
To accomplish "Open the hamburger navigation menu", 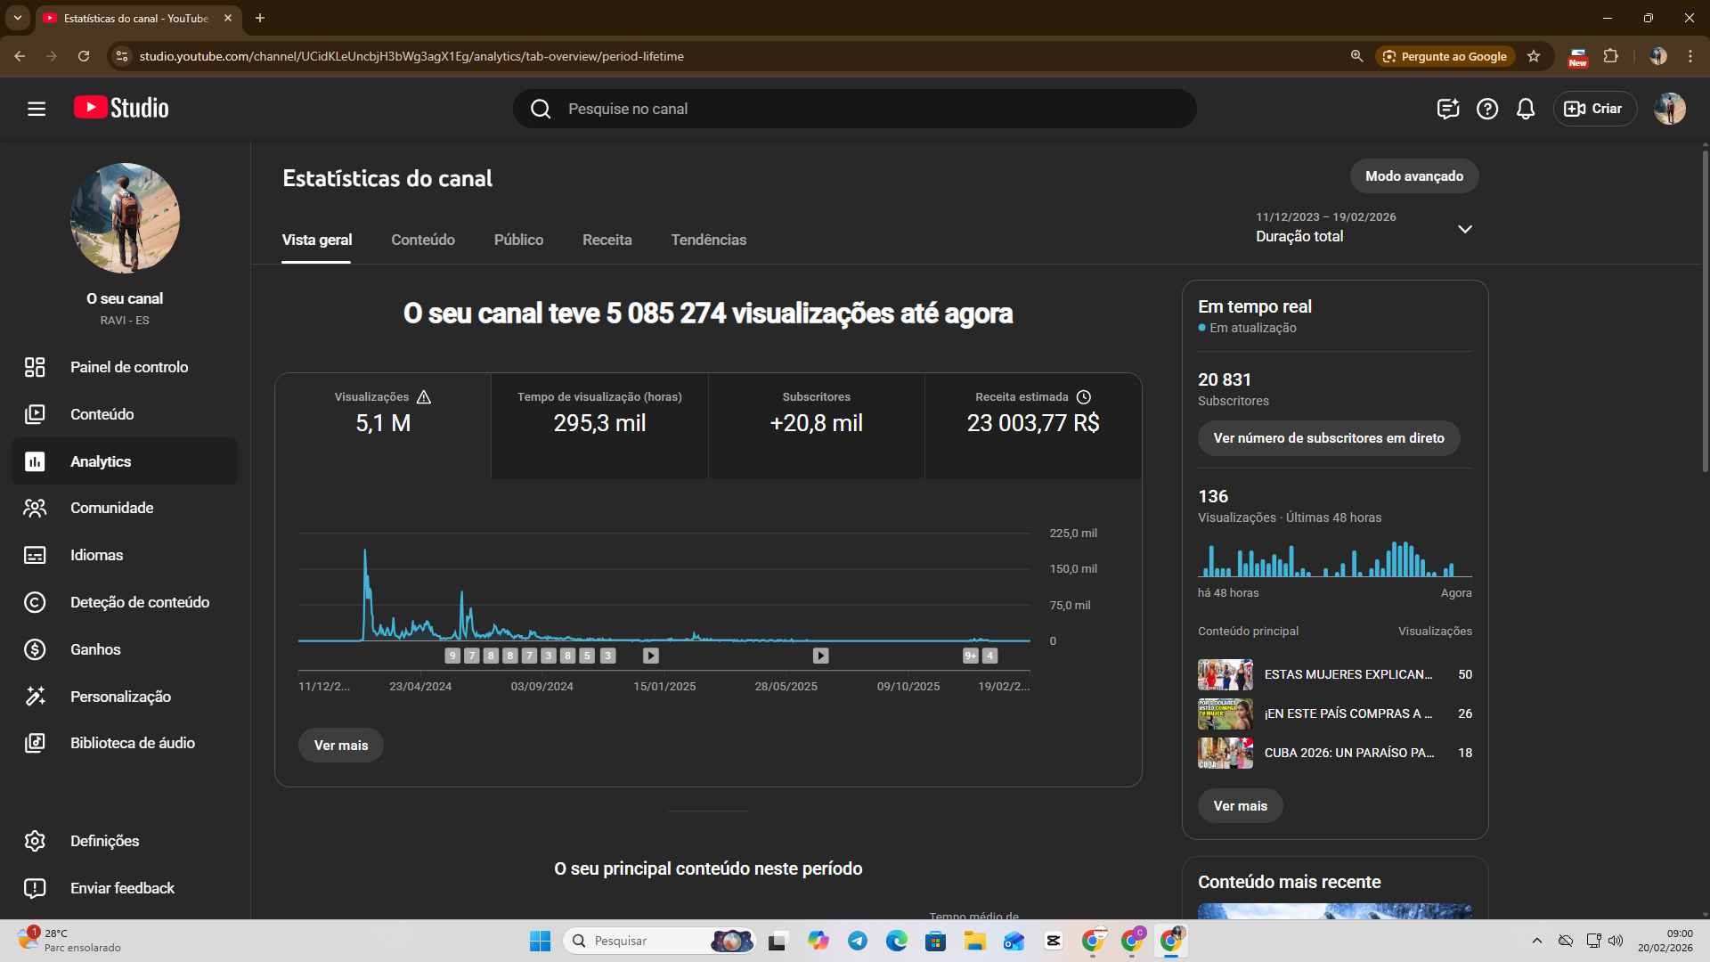I will click(37, 109).
